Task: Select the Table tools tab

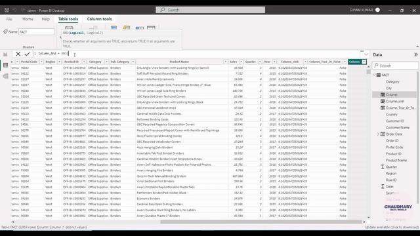Action: tap(68, 19)
